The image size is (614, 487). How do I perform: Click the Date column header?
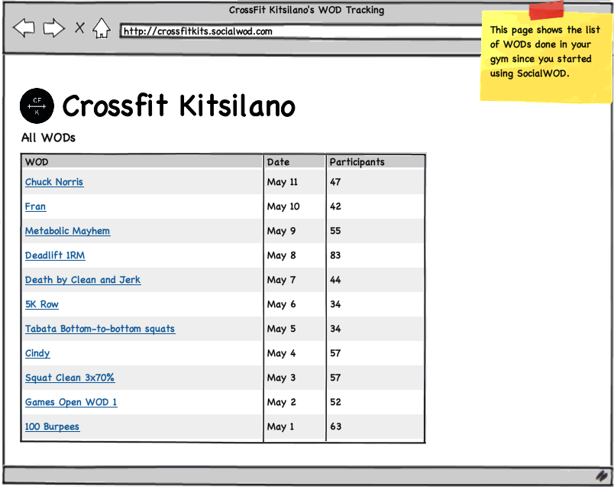(x=295, y=162)
